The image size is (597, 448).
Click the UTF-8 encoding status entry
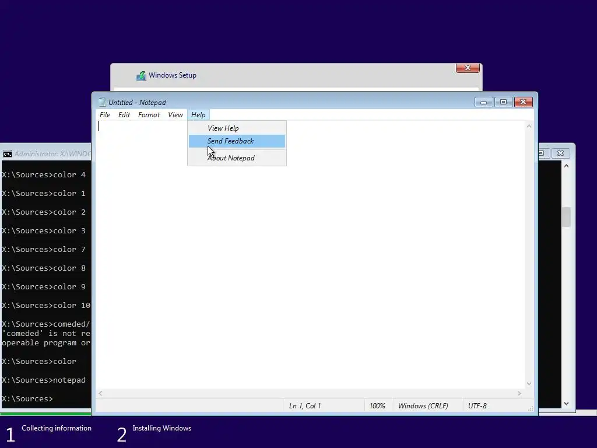tap(477, 406)
